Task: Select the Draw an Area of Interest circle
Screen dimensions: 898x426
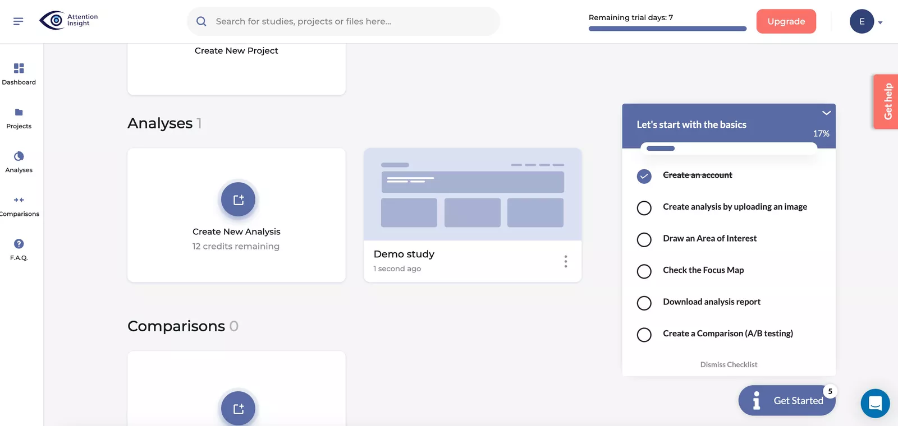Action: (644, 239)
